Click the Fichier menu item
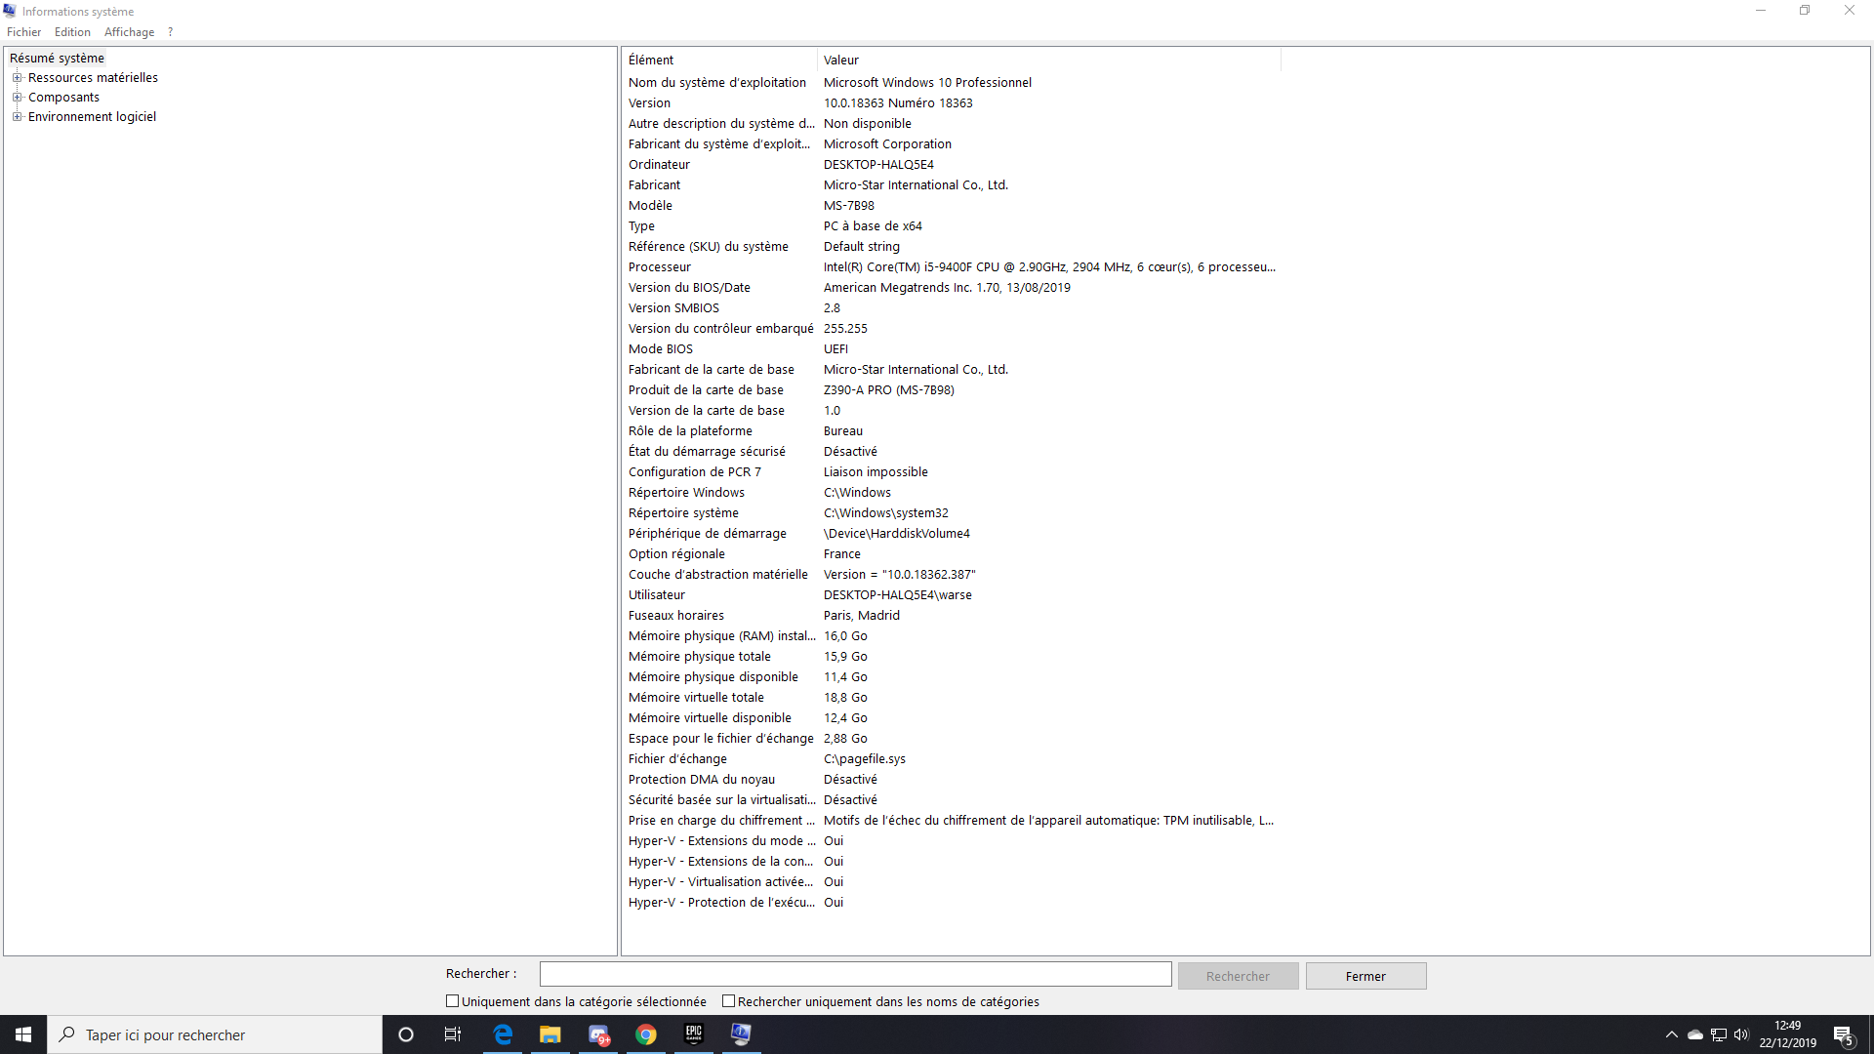The width and height of the screenshot is (1874, 1054). pyautogui.click(x=24, y=31)
